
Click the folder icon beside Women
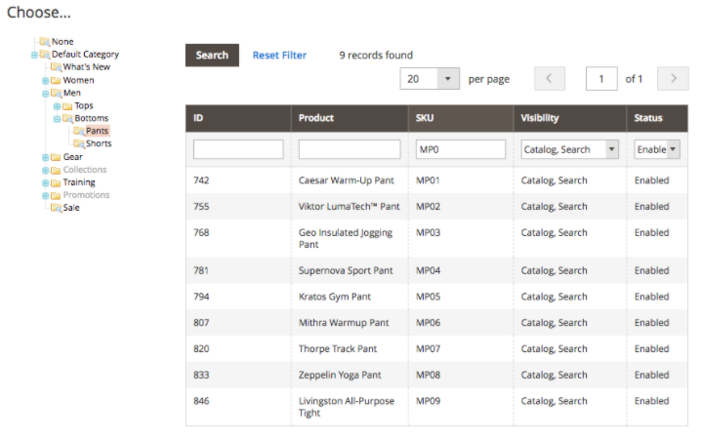(x=56, y=81)
